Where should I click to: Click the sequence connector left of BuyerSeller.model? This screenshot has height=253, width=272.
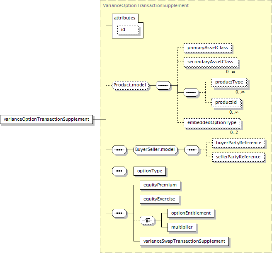click(119, 150)
